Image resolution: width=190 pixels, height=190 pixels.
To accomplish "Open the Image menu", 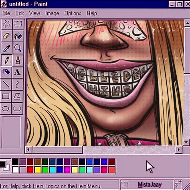I will click(x=52, y=13).
